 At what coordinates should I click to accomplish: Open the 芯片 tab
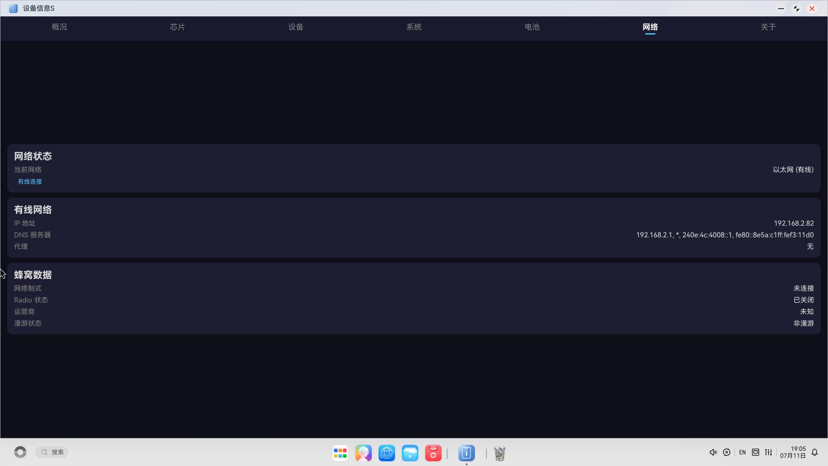pyautogui.click(x=177, y=27)
